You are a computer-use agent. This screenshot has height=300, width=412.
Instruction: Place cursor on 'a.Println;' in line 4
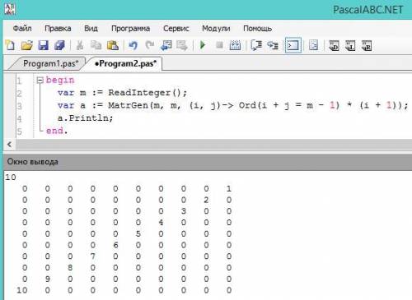tap(85, 118)
